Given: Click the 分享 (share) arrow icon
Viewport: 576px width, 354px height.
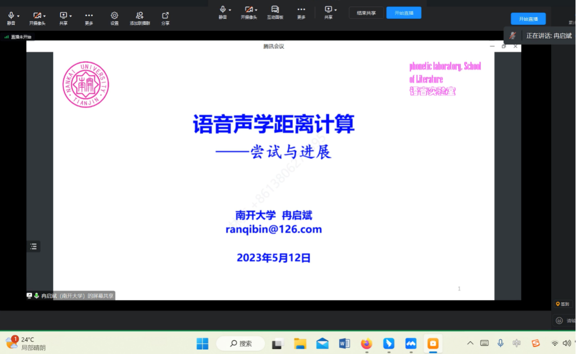Looking at the screenshot, I should point(165,16).
